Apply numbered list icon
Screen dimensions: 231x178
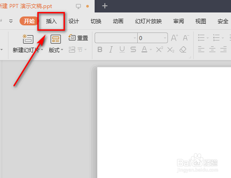point(216,38)
